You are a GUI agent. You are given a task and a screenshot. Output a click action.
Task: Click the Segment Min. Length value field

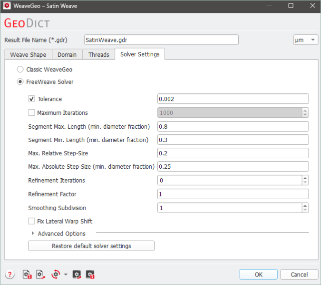click(x=233, y=140)
